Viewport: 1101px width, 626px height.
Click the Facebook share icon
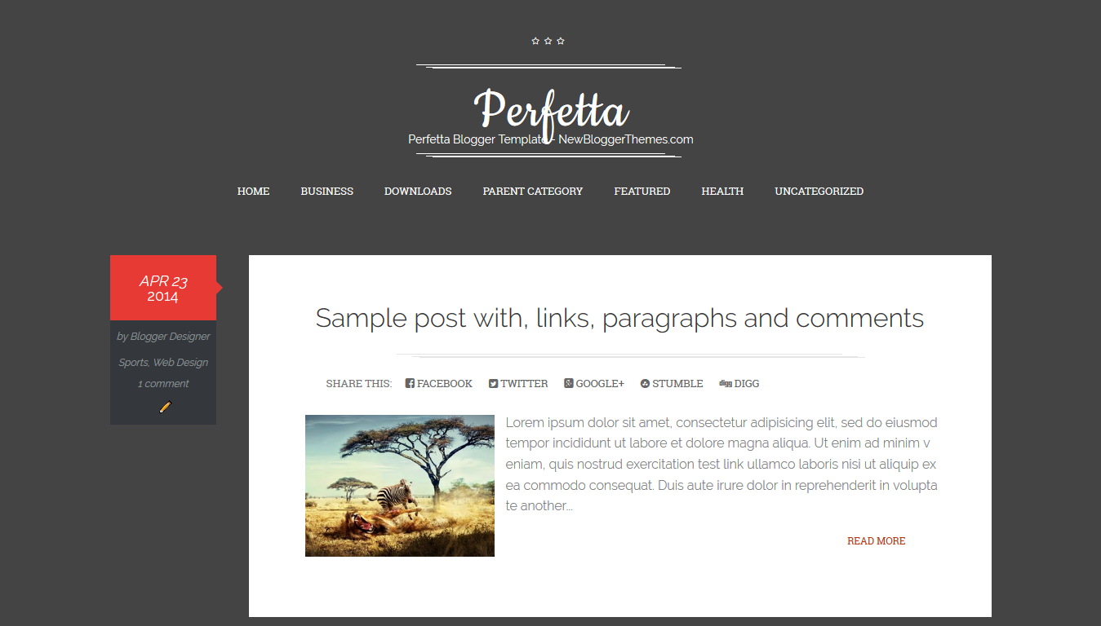coord(410,383)
